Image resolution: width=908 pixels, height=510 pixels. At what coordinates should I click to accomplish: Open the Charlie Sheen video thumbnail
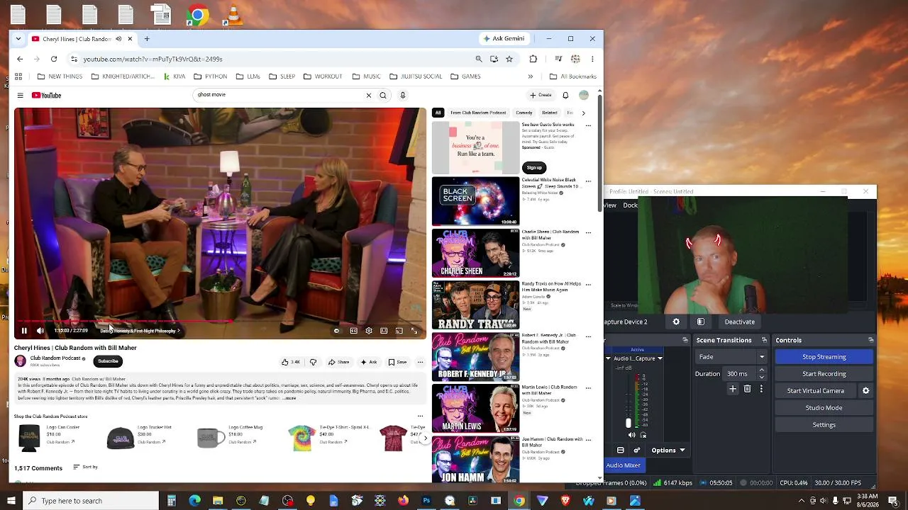(475, 254)
